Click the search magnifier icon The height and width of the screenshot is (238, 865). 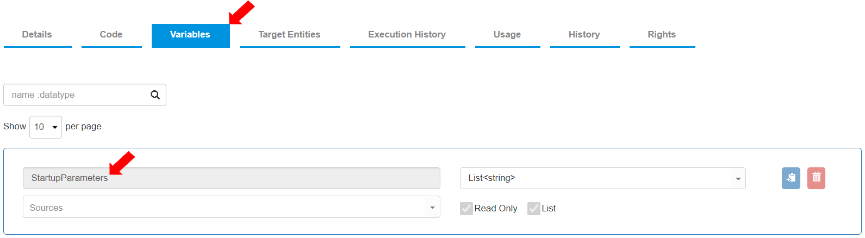pos(155,95)
